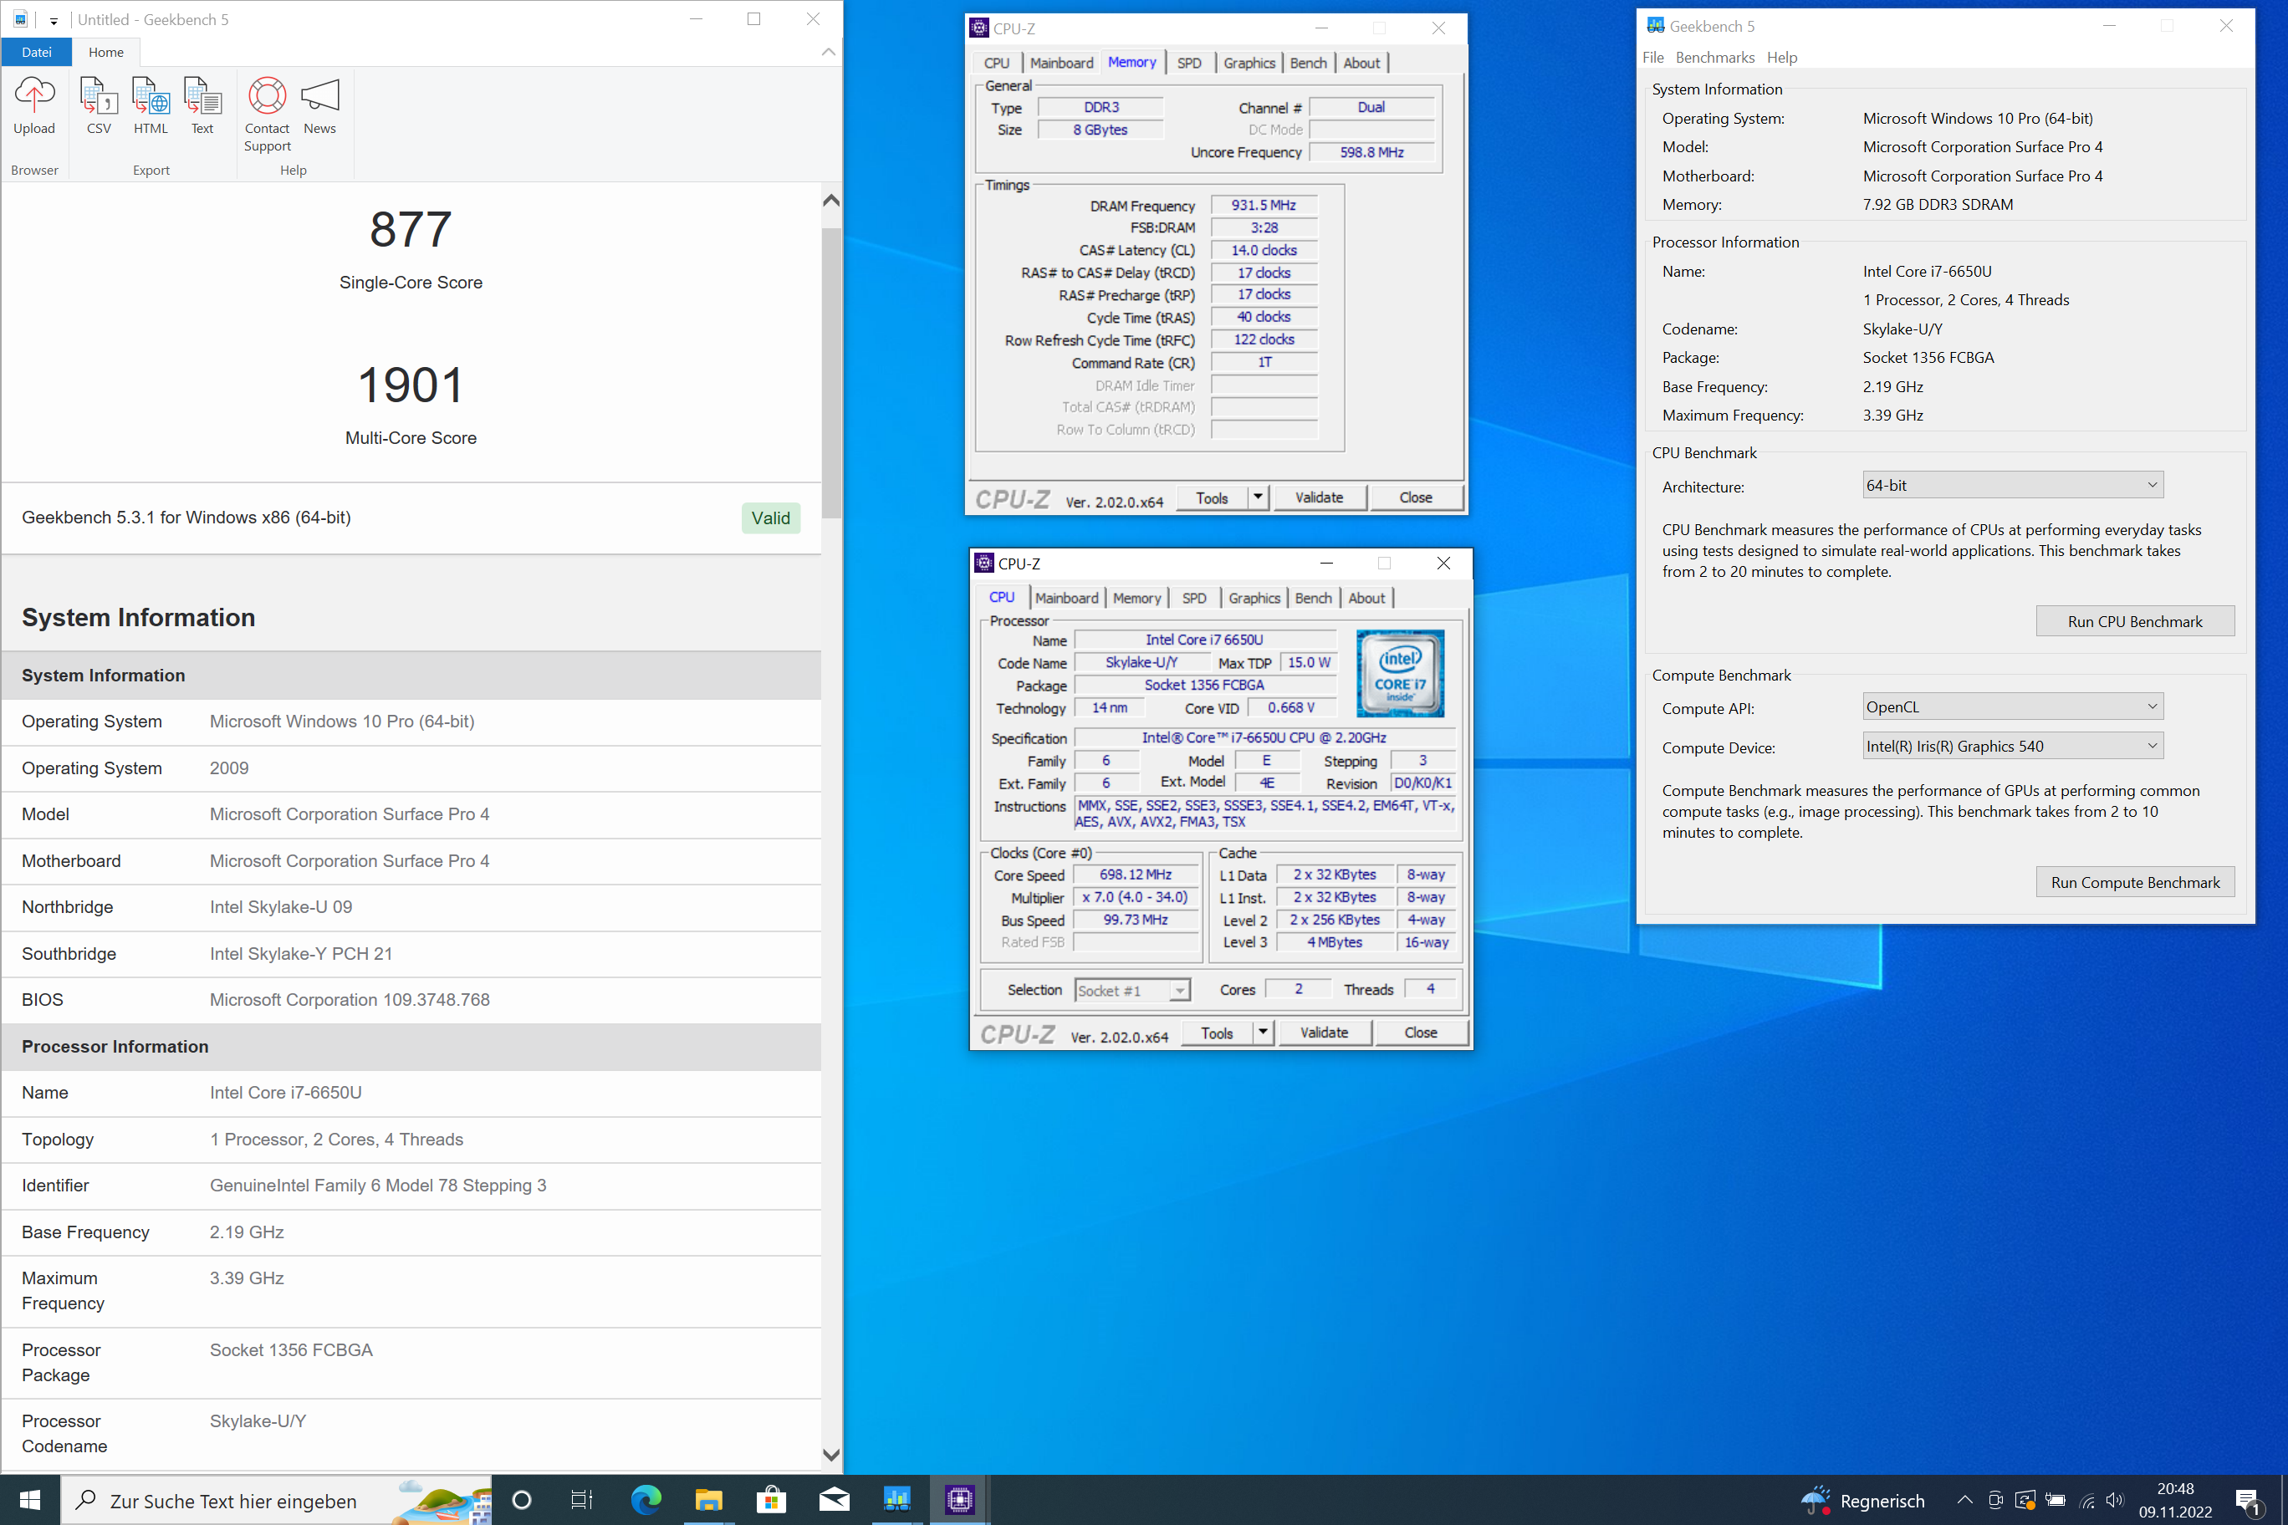Open the Memory tab in lower CPU-Z
Image resolution: width=2288 pixels, height=1525 pixels.
[x=1136, y=598]
